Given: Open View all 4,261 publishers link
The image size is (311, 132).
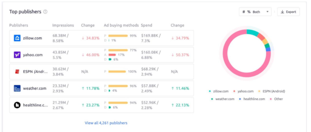Looking at the screenshot, I should [106, 123].
